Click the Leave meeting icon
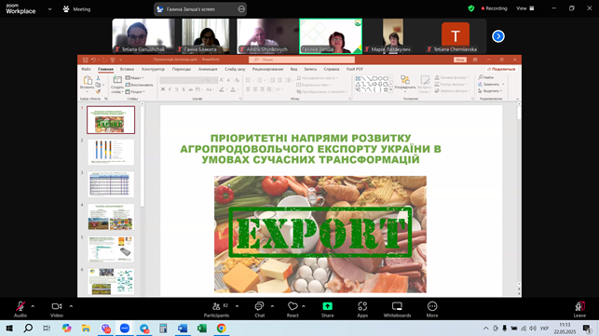 click(579, 306)
